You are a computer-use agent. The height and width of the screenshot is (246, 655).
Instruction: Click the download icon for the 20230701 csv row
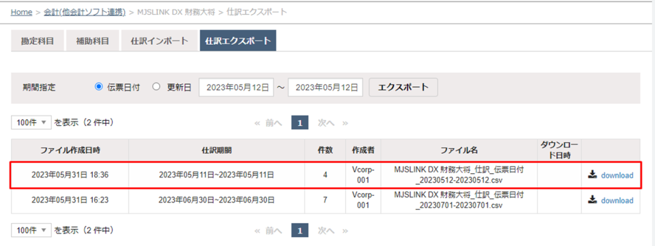coord(592,200)
